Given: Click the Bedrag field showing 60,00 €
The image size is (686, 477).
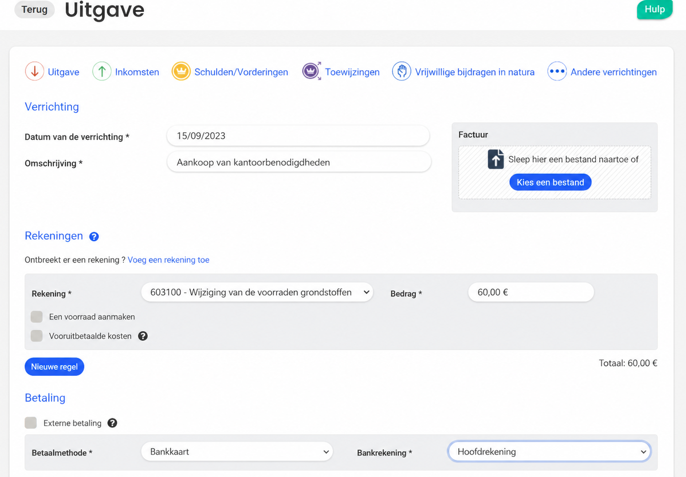Looking at the screenshot, I should pos(531,292).
